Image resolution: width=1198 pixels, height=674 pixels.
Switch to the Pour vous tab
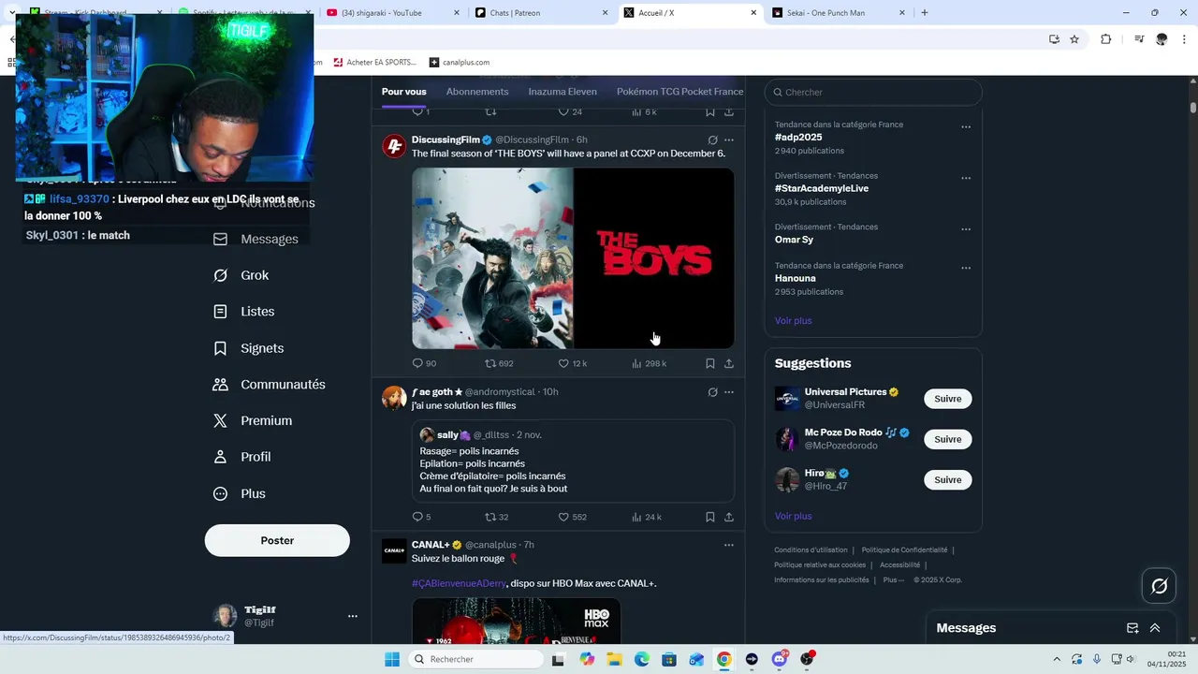point(404,92)
